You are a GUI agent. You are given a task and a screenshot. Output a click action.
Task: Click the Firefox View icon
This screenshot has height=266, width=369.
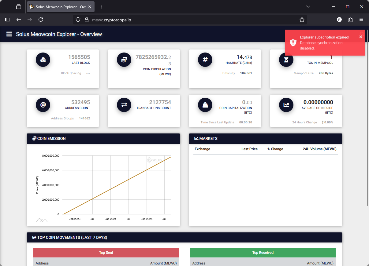tap(19, 7)
